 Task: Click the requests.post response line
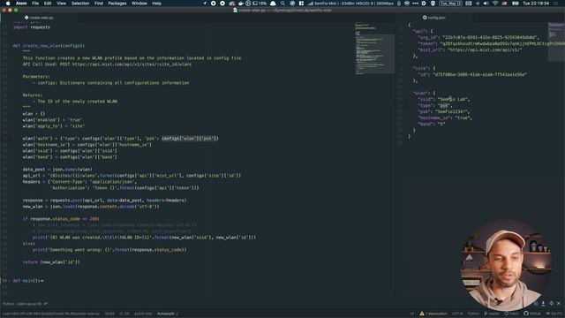104,201
